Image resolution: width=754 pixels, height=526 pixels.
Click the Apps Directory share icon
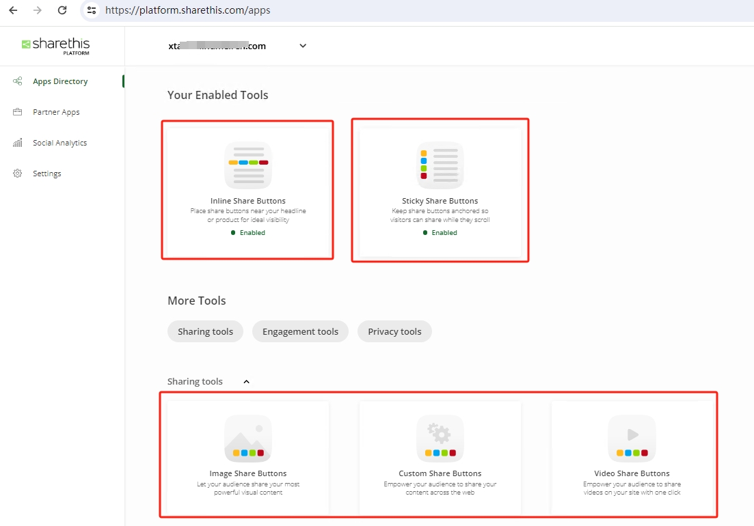[x=18, y=81]
